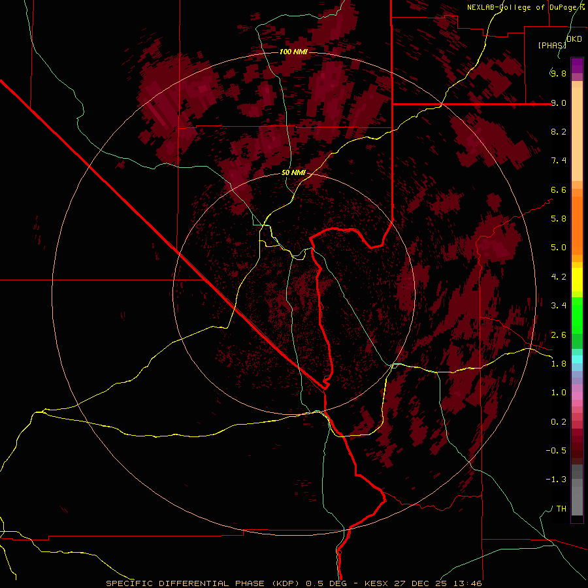Click the 7.4 scale value
588x588 pixels.
coord(559,161)
